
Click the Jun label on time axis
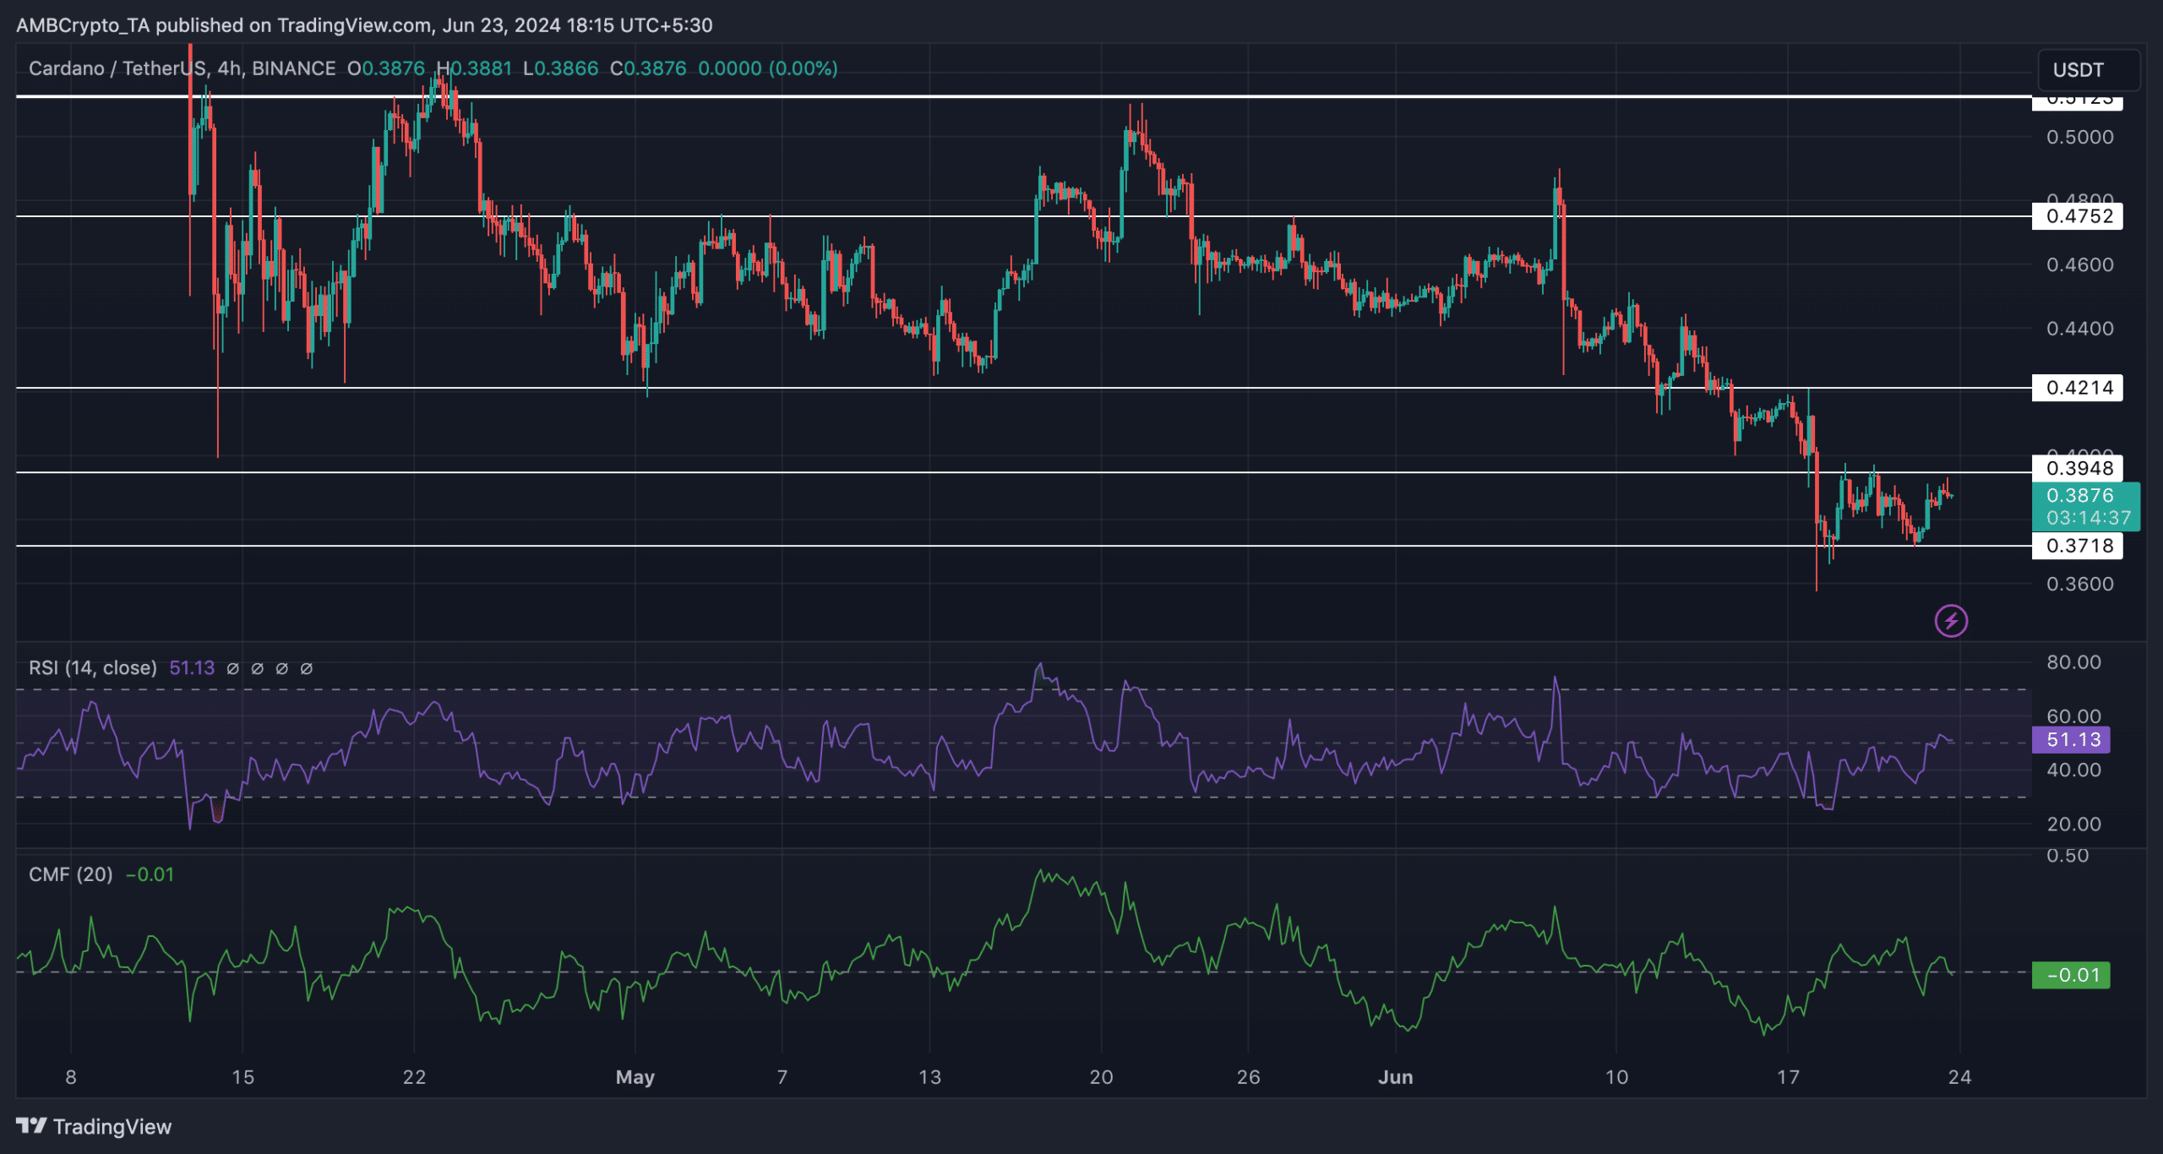[1395, 1077]
